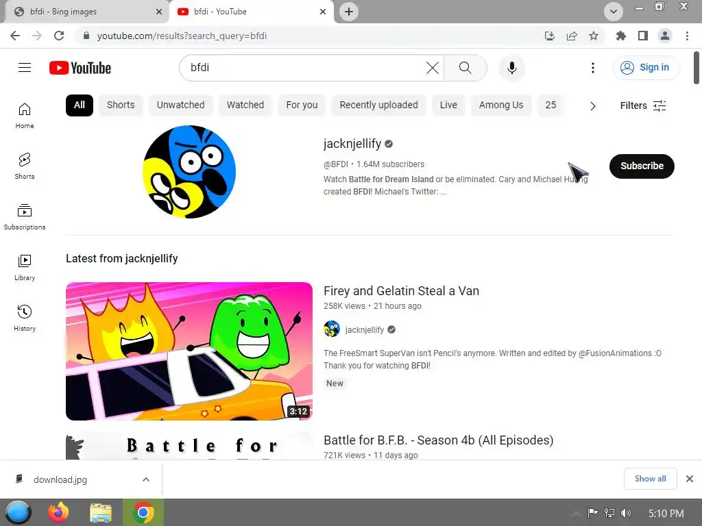Open the jacknjellify channel name link

tap(352, 144)
